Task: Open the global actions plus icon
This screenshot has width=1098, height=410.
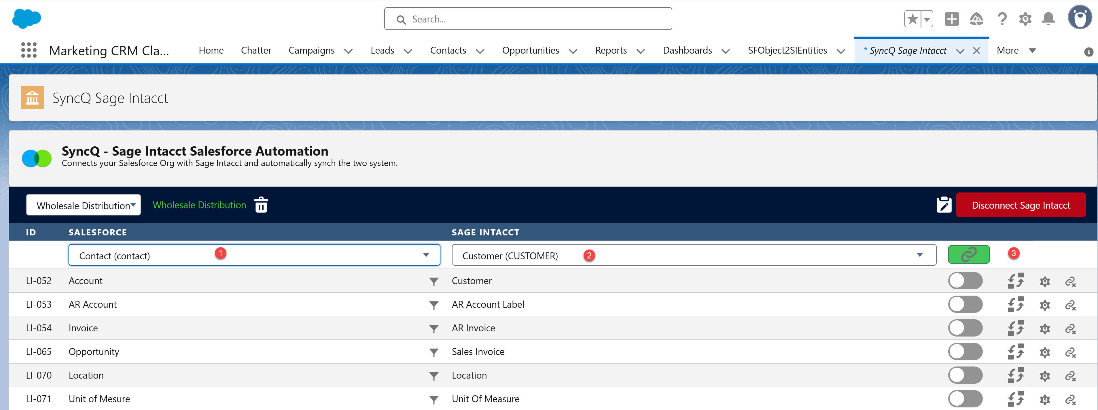Action: 951,19
